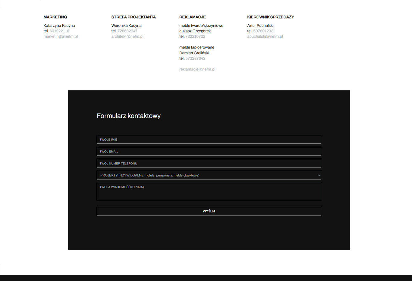The height and width of the screenshot is (281, 412).
Task: Select the TWÓJ NUMER TELEFONU field
Action: coord(209,163)
